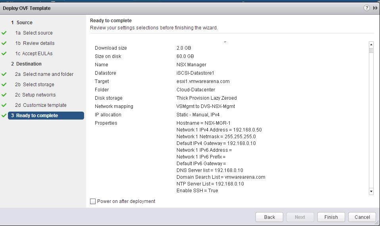The width and height of the screenshot is (380, 226).
Task: Go to step 1b Review details
Action: point(35,43)
